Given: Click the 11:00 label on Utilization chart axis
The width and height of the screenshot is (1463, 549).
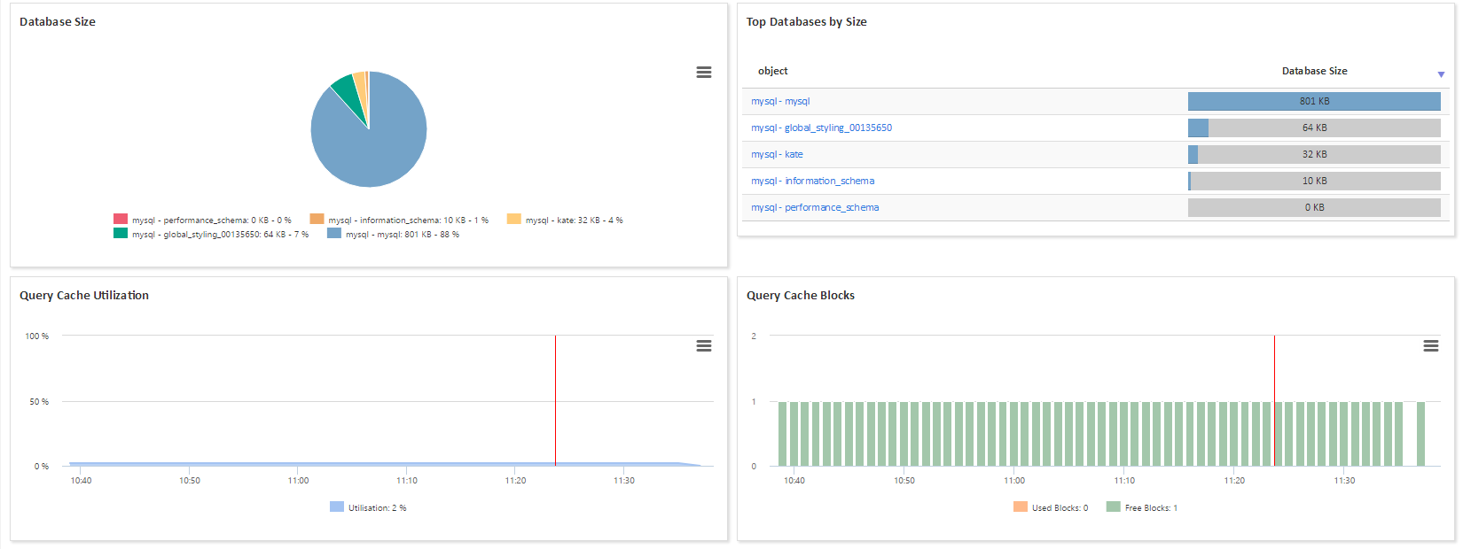Looking at the screenshot, I should pos(298,480).
